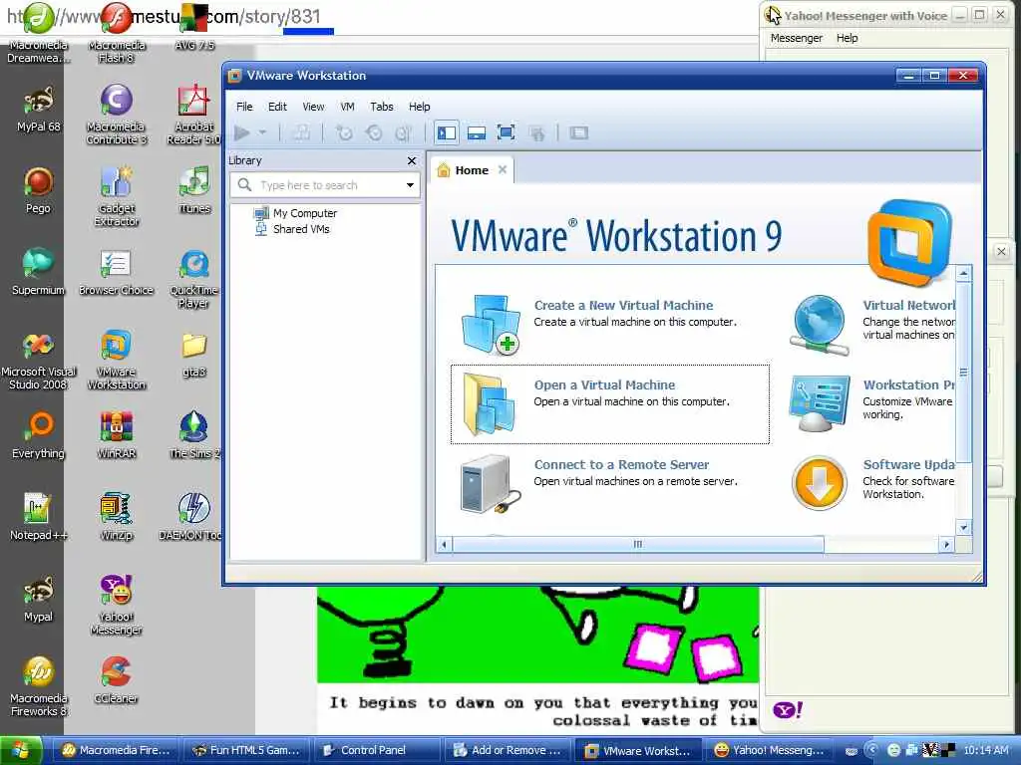Click the horizontal scrollbar left arrow
1021x765 pixels.
[444, 545]
